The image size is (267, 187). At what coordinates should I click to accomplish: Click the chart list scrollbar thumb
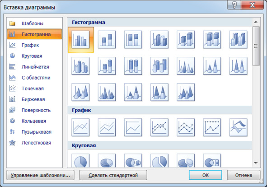click(256, 46)
